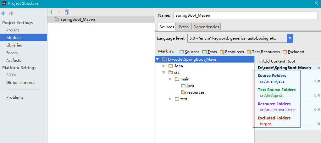
Task: Switch to the Sources tab
Action: tap(167, 27)
